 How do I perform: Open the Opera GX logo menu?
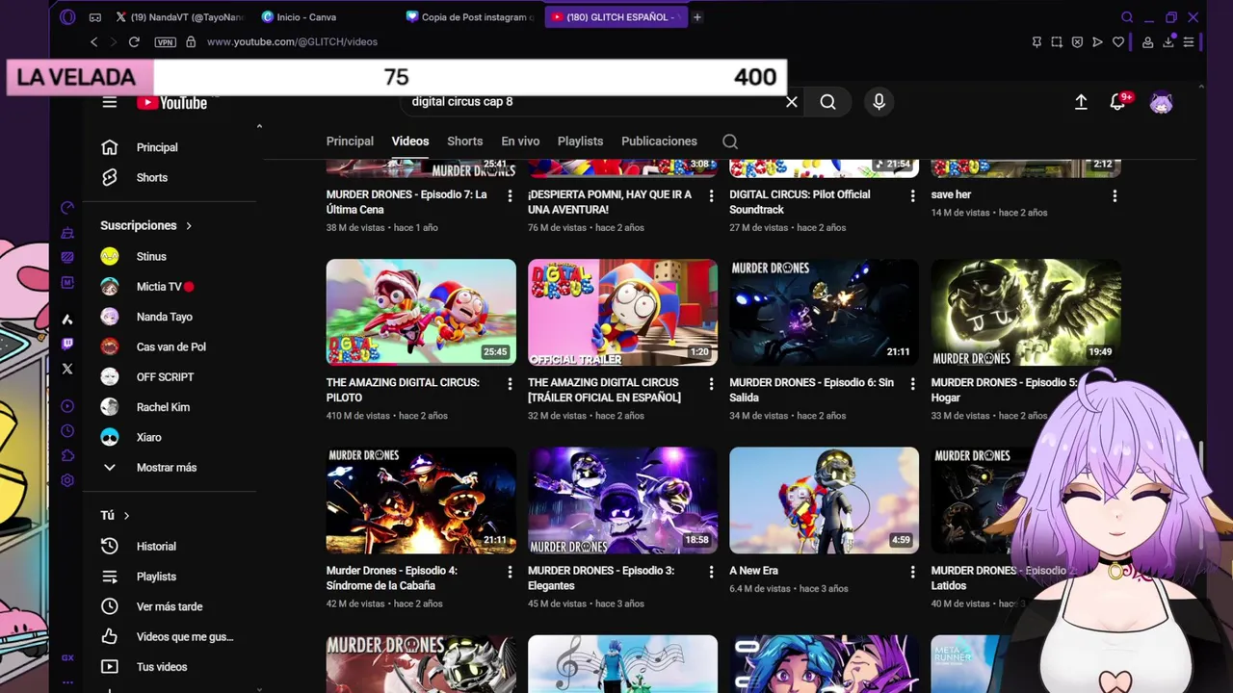[x=67, y=16]
